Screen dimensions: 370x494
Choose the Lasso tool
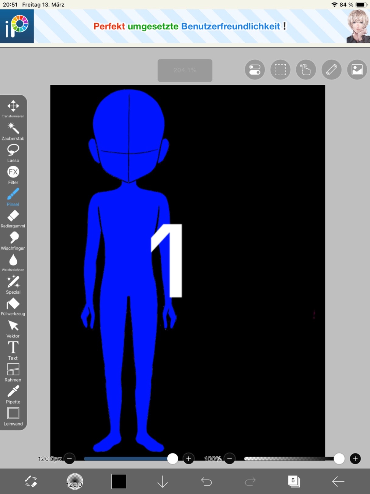(x=13, y=153)
